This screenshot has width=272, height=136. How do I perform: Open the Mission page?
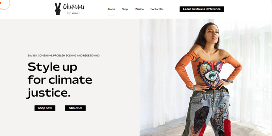click(139, 9)
